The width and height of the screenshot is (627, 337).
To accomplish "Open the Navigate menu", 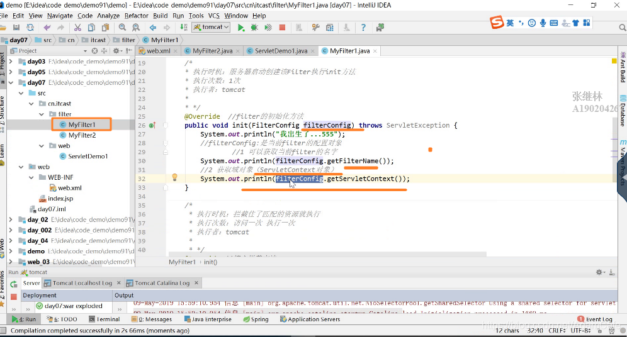I will (x=60, y=16).
